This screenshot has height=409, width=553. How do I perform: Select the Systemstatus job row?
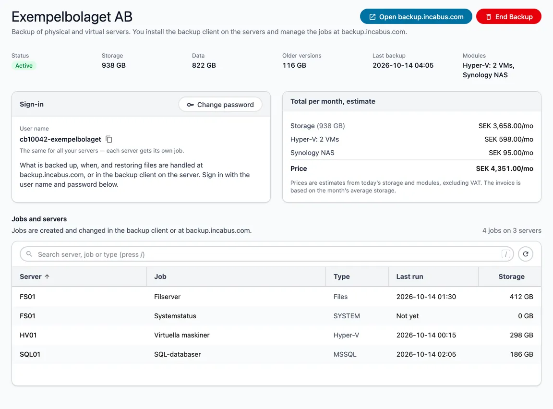(276, 316)
